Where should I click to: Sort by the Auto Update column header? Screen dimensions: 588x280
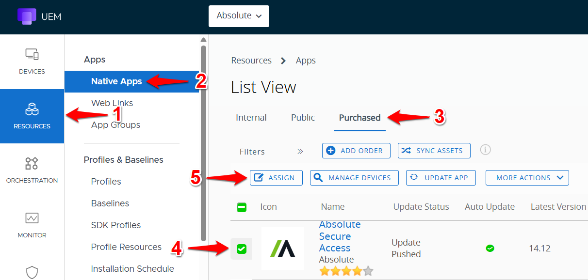[490, 207]
